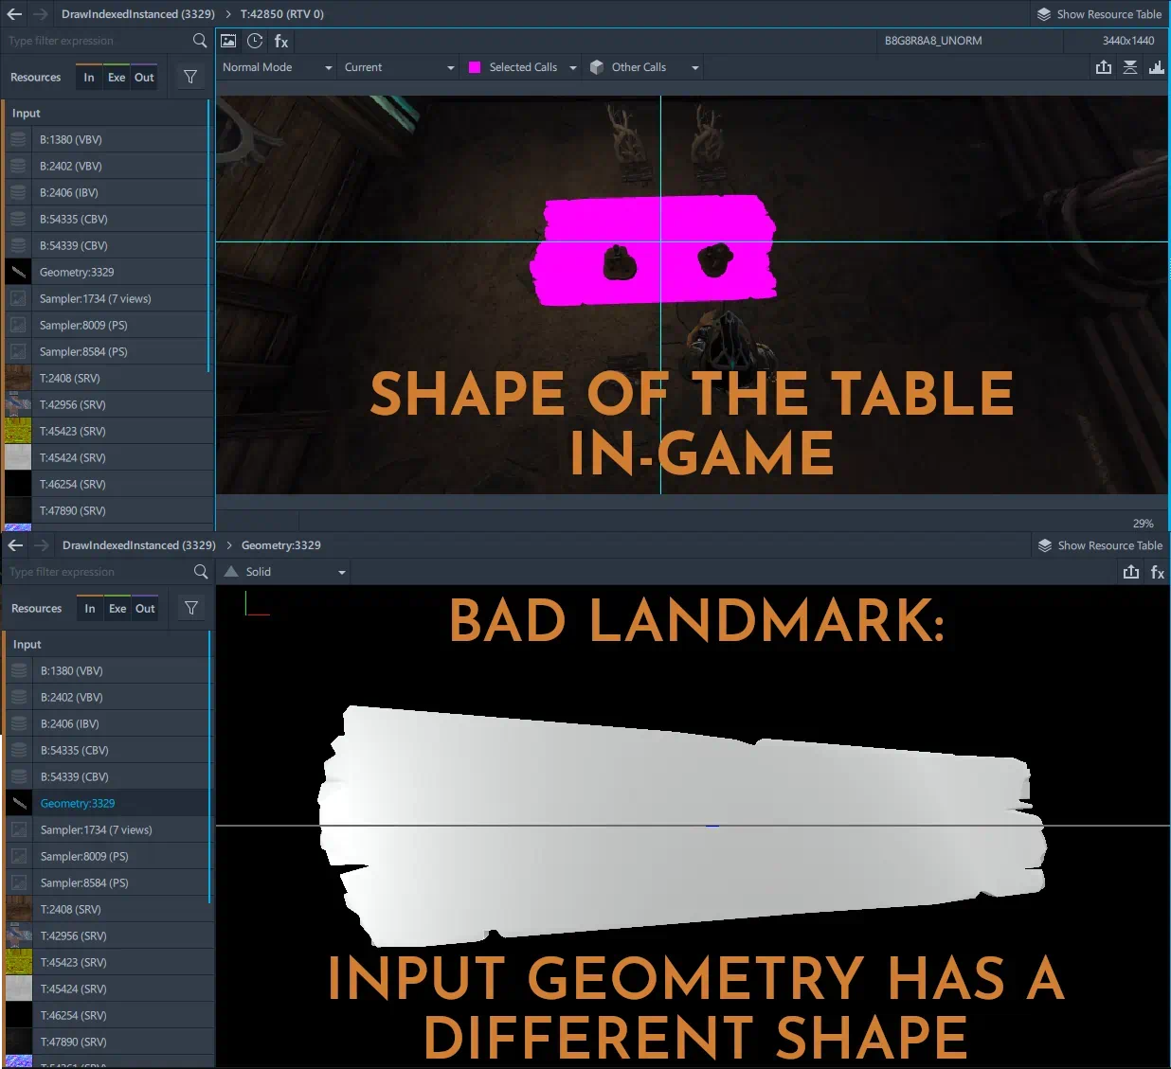Toggle the 'Exe' resource filter in top panel
The height and width of the screenshot is (1069, 1171).
coord(117,78)
